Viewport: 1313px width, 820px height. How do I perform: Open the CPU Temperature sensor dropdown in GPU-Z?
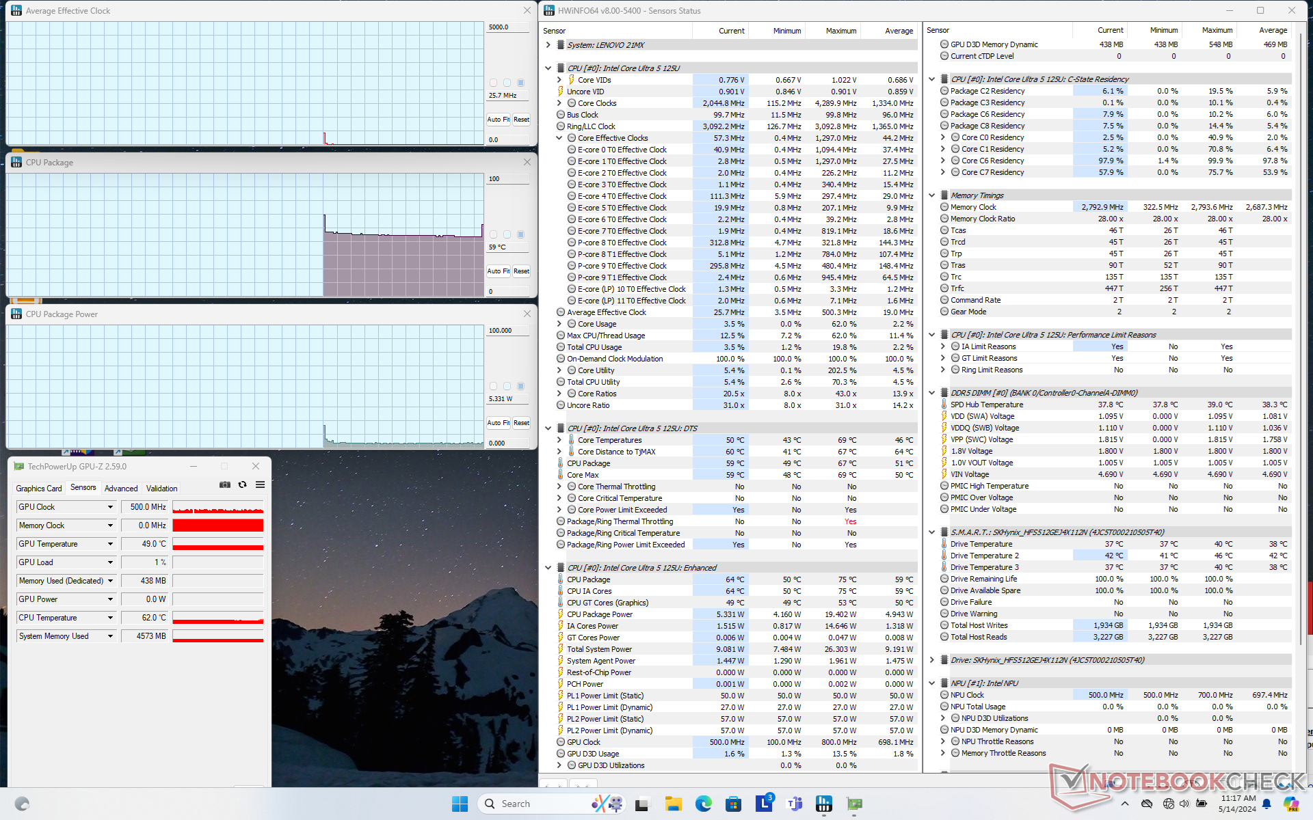[x=110, y=618]
